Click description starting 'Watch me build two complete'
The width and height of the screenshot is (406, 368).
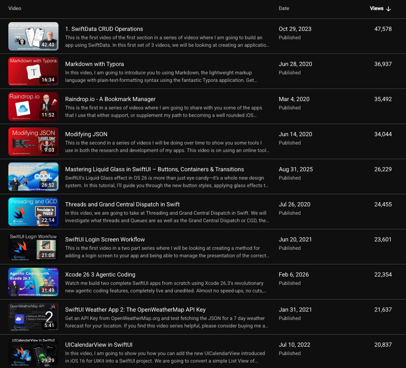[x=166, y=287]
